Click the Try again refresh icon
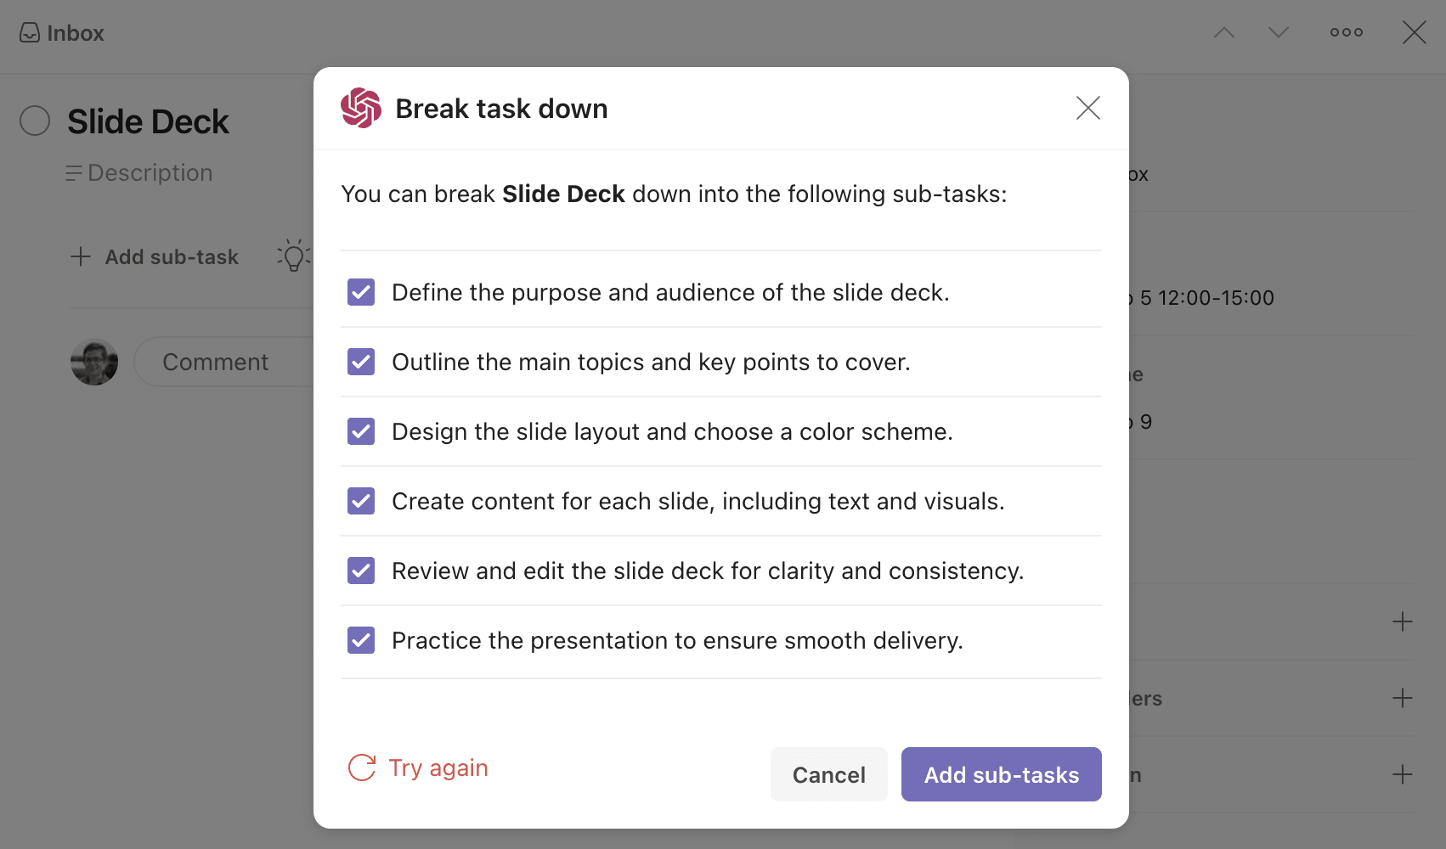 pos(362,767)
